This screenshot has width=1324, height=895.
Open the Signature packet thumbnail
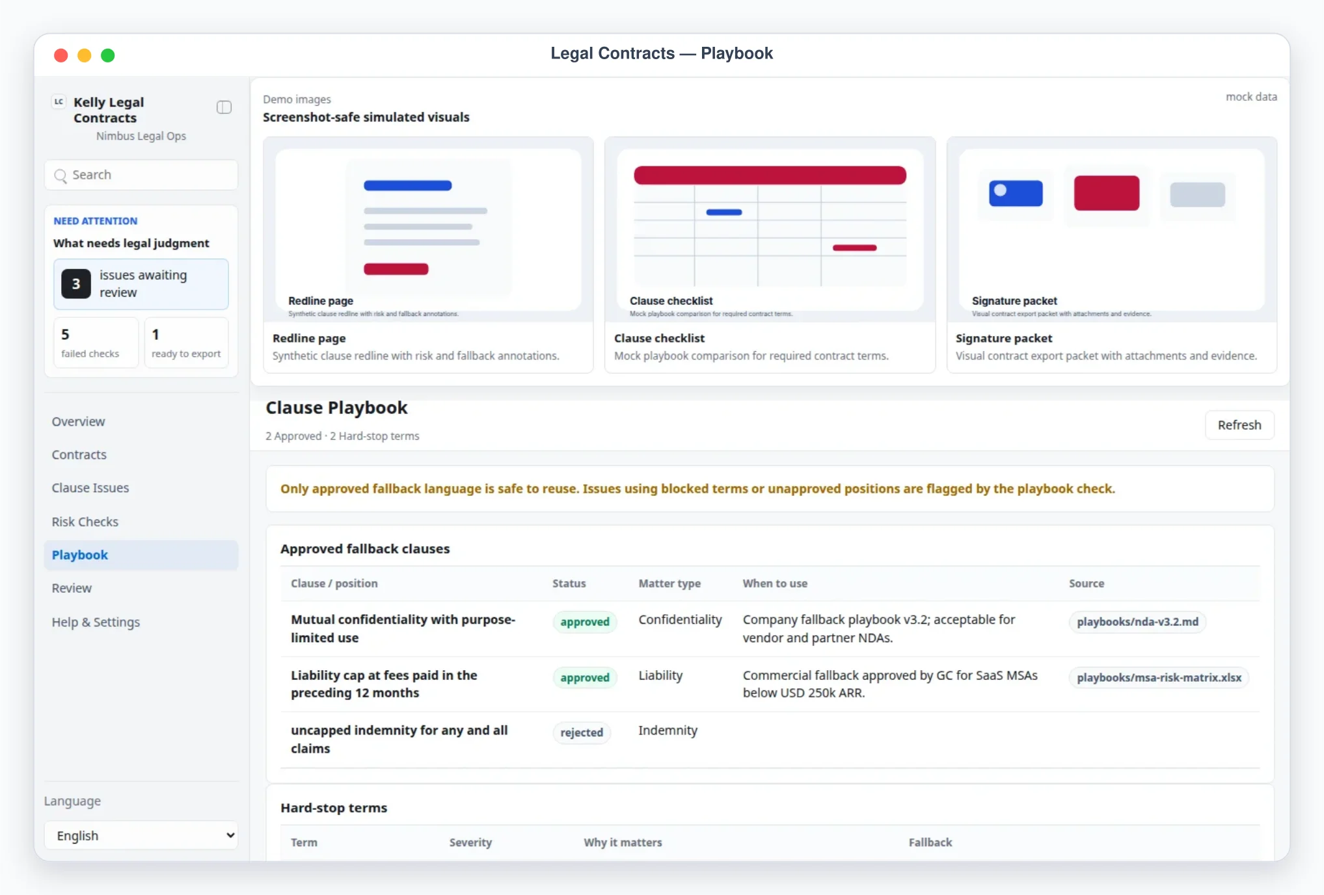(x=1111, y=229)
